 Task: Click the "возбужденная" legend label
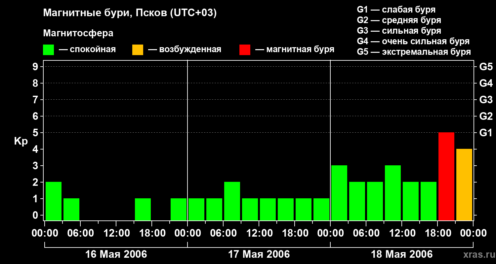[x=190, y=49]
